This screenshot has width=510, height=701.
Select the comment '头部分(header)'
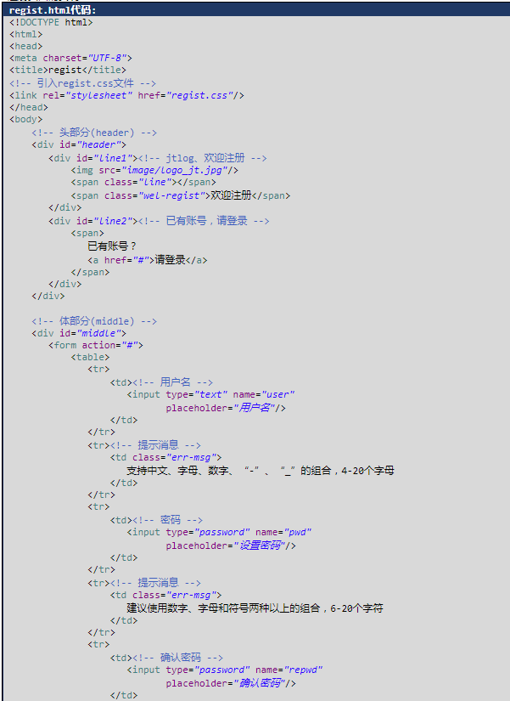coord(94,133)
